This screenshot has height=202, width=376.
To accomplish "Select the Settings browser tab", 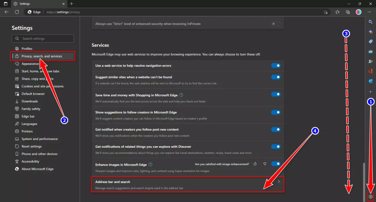I will click(x=39, y=4).
